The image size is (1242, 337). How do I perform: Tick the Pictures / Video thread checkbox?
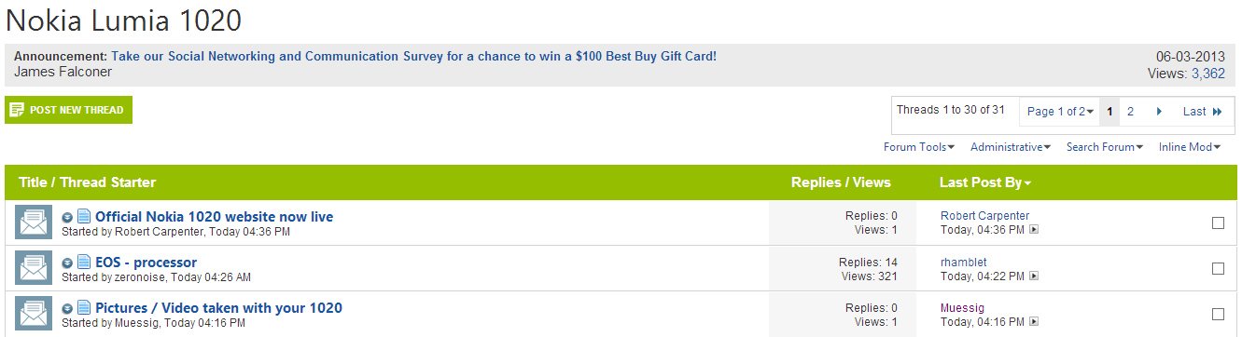(x=1218, y=314)
